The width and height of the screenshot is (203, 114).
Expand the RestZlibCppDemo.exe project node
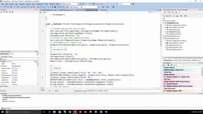click(164, 36)
